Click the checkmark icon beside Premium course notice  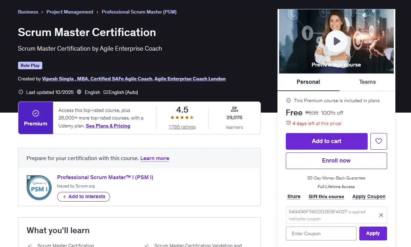click(x=288, y=100)
